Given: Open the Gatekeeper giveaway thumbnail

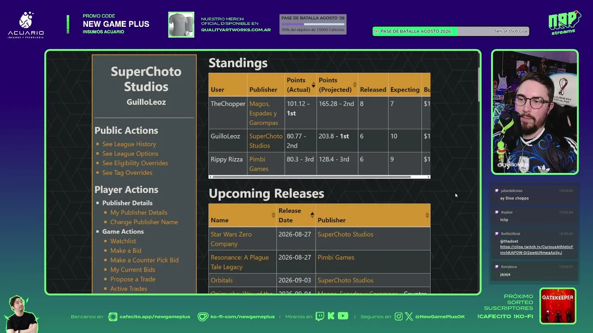Looking at the screenshot, I should tap(558, 306).
